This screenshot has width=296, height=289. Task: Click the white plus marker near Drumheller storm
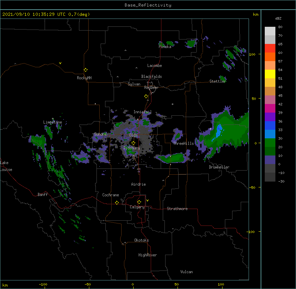[210, 129]
